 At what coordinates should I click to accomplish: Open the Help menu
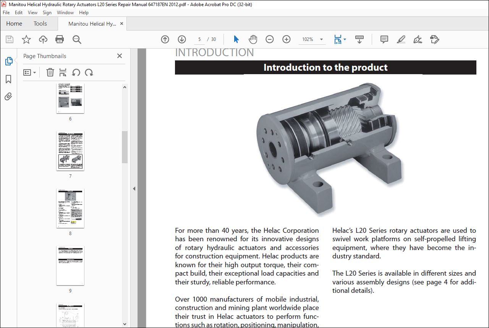click(84, 13)
